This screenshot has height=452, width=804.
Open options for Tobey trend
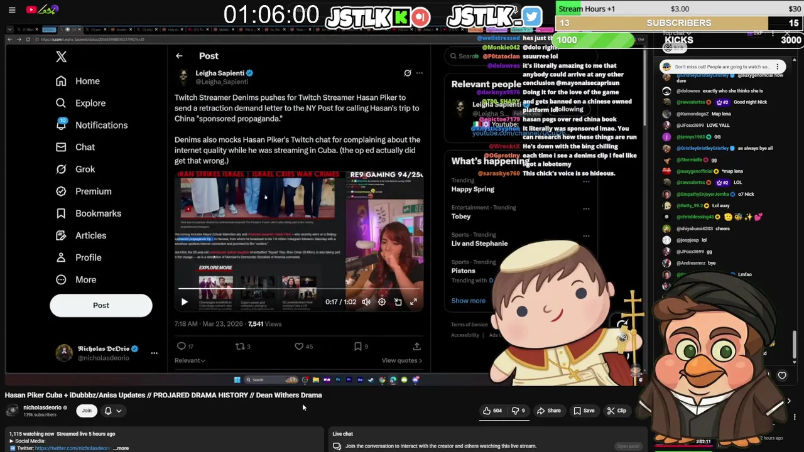586,208
